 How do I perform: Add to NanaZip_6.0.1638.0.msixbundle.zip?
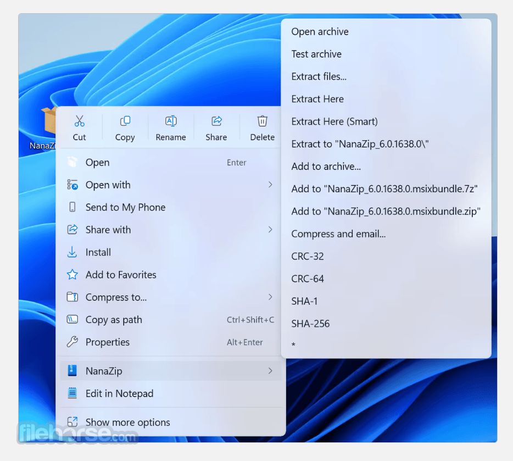(386, 212)
